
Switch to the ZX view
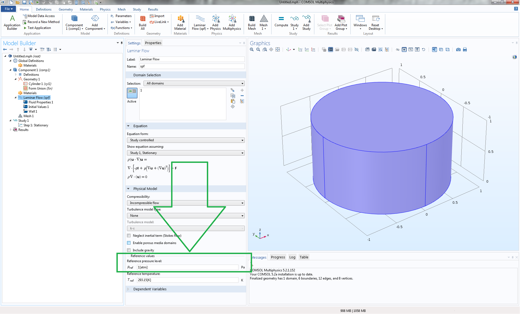pos(313,50)
